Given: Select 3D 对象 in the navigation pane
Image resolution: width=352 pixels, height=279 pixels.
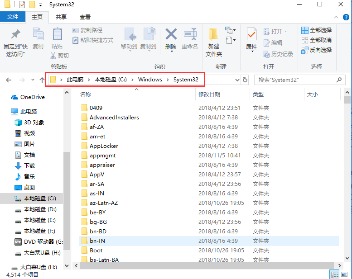Looking at the screenshot, I should (x=29, y=123).
